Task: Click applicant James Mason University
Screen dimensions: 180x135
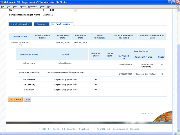Action: 146,66
